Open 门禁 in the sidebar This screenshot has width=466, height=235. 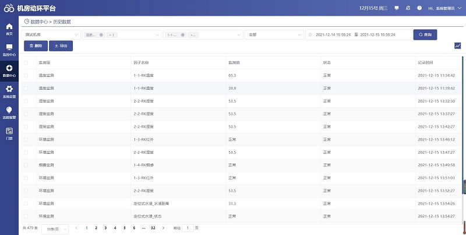point(9,134)
